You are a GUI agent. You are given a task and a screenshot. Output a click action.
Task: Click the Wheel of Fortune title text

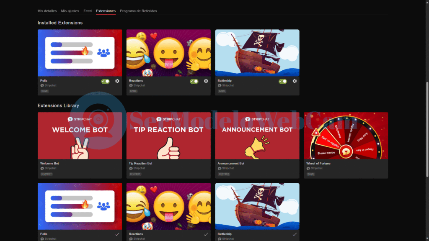tap(318, 164)
